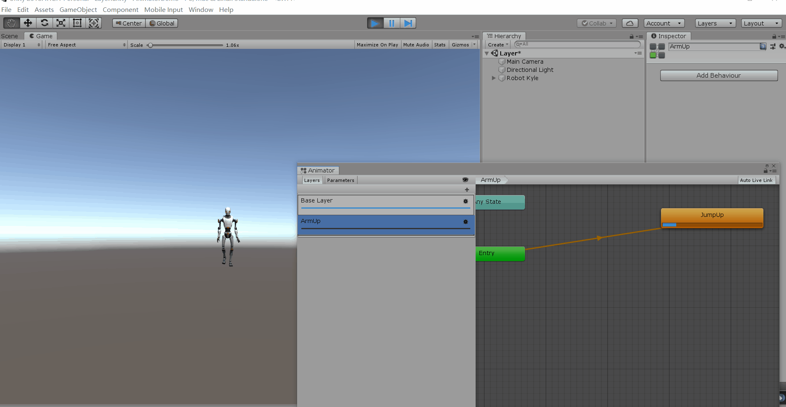Toggle Auto Live Link

[756, 180]
